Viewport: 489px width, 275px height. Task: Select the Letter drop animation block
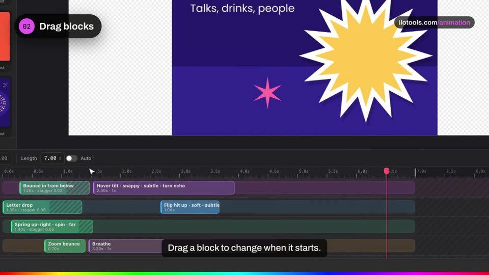tap(42, 207)
